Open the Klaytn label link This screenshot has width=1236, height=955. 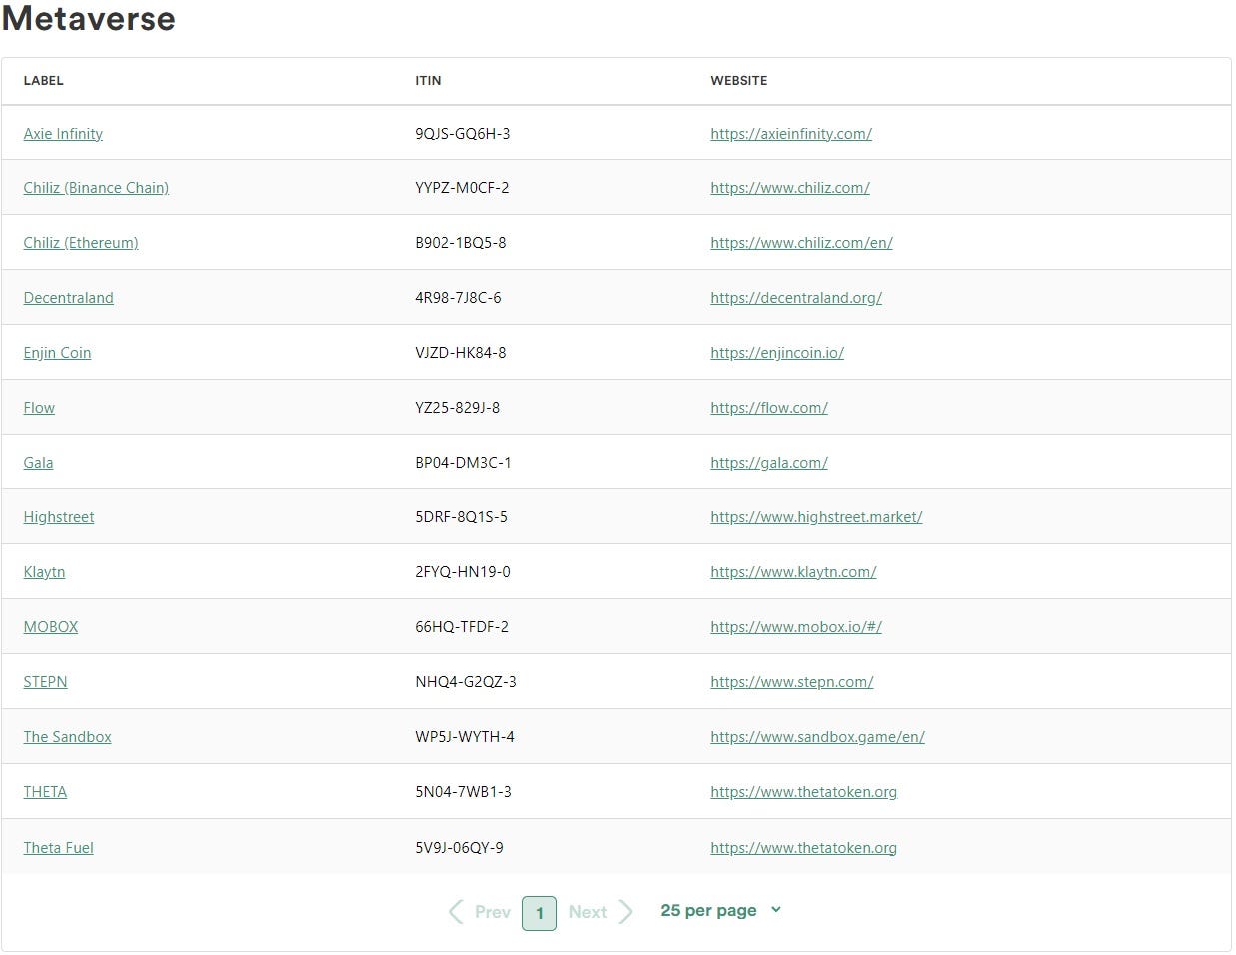point(44,572)
